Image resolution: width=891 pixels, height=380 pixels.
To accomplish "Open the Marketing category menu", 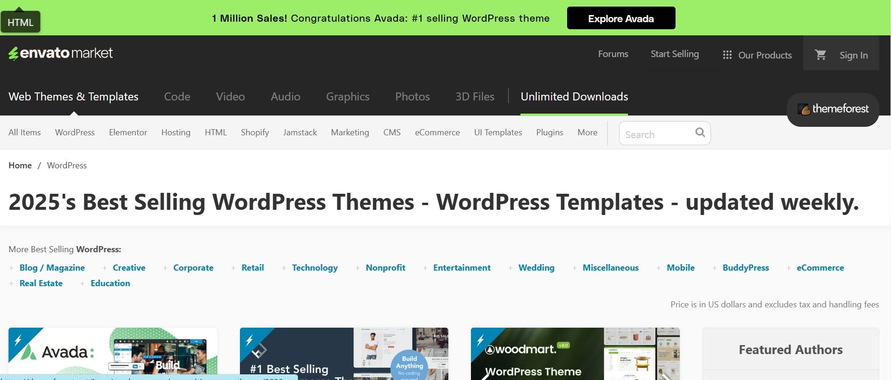I will 350,132.
